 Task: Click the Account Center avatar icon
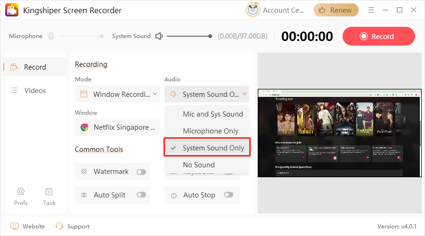[x=253, y=10]
